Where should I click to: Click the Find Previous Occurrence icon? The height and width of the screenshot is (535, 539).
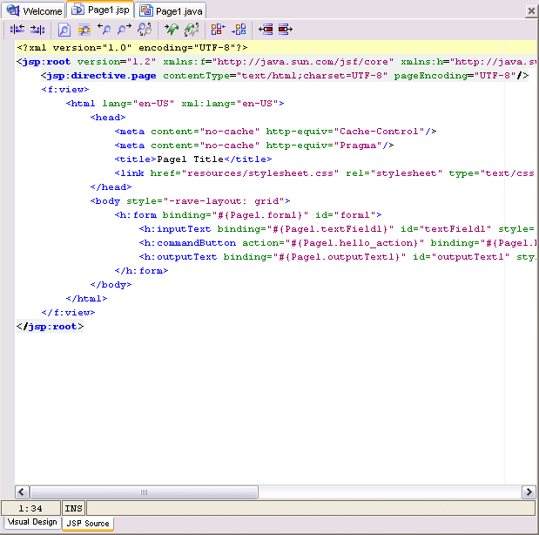(x=104, y=30)
